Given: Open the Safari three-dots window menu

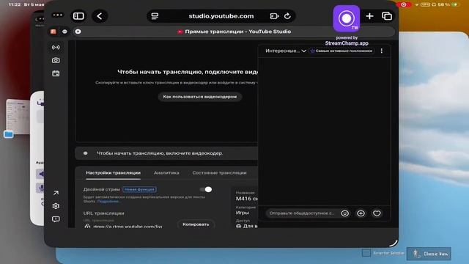Looking at the screenshot, I should point(57,15).
